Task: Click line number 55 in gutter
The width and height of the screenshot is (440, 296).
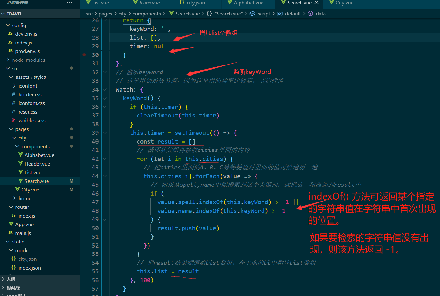Action: (95, 271)
